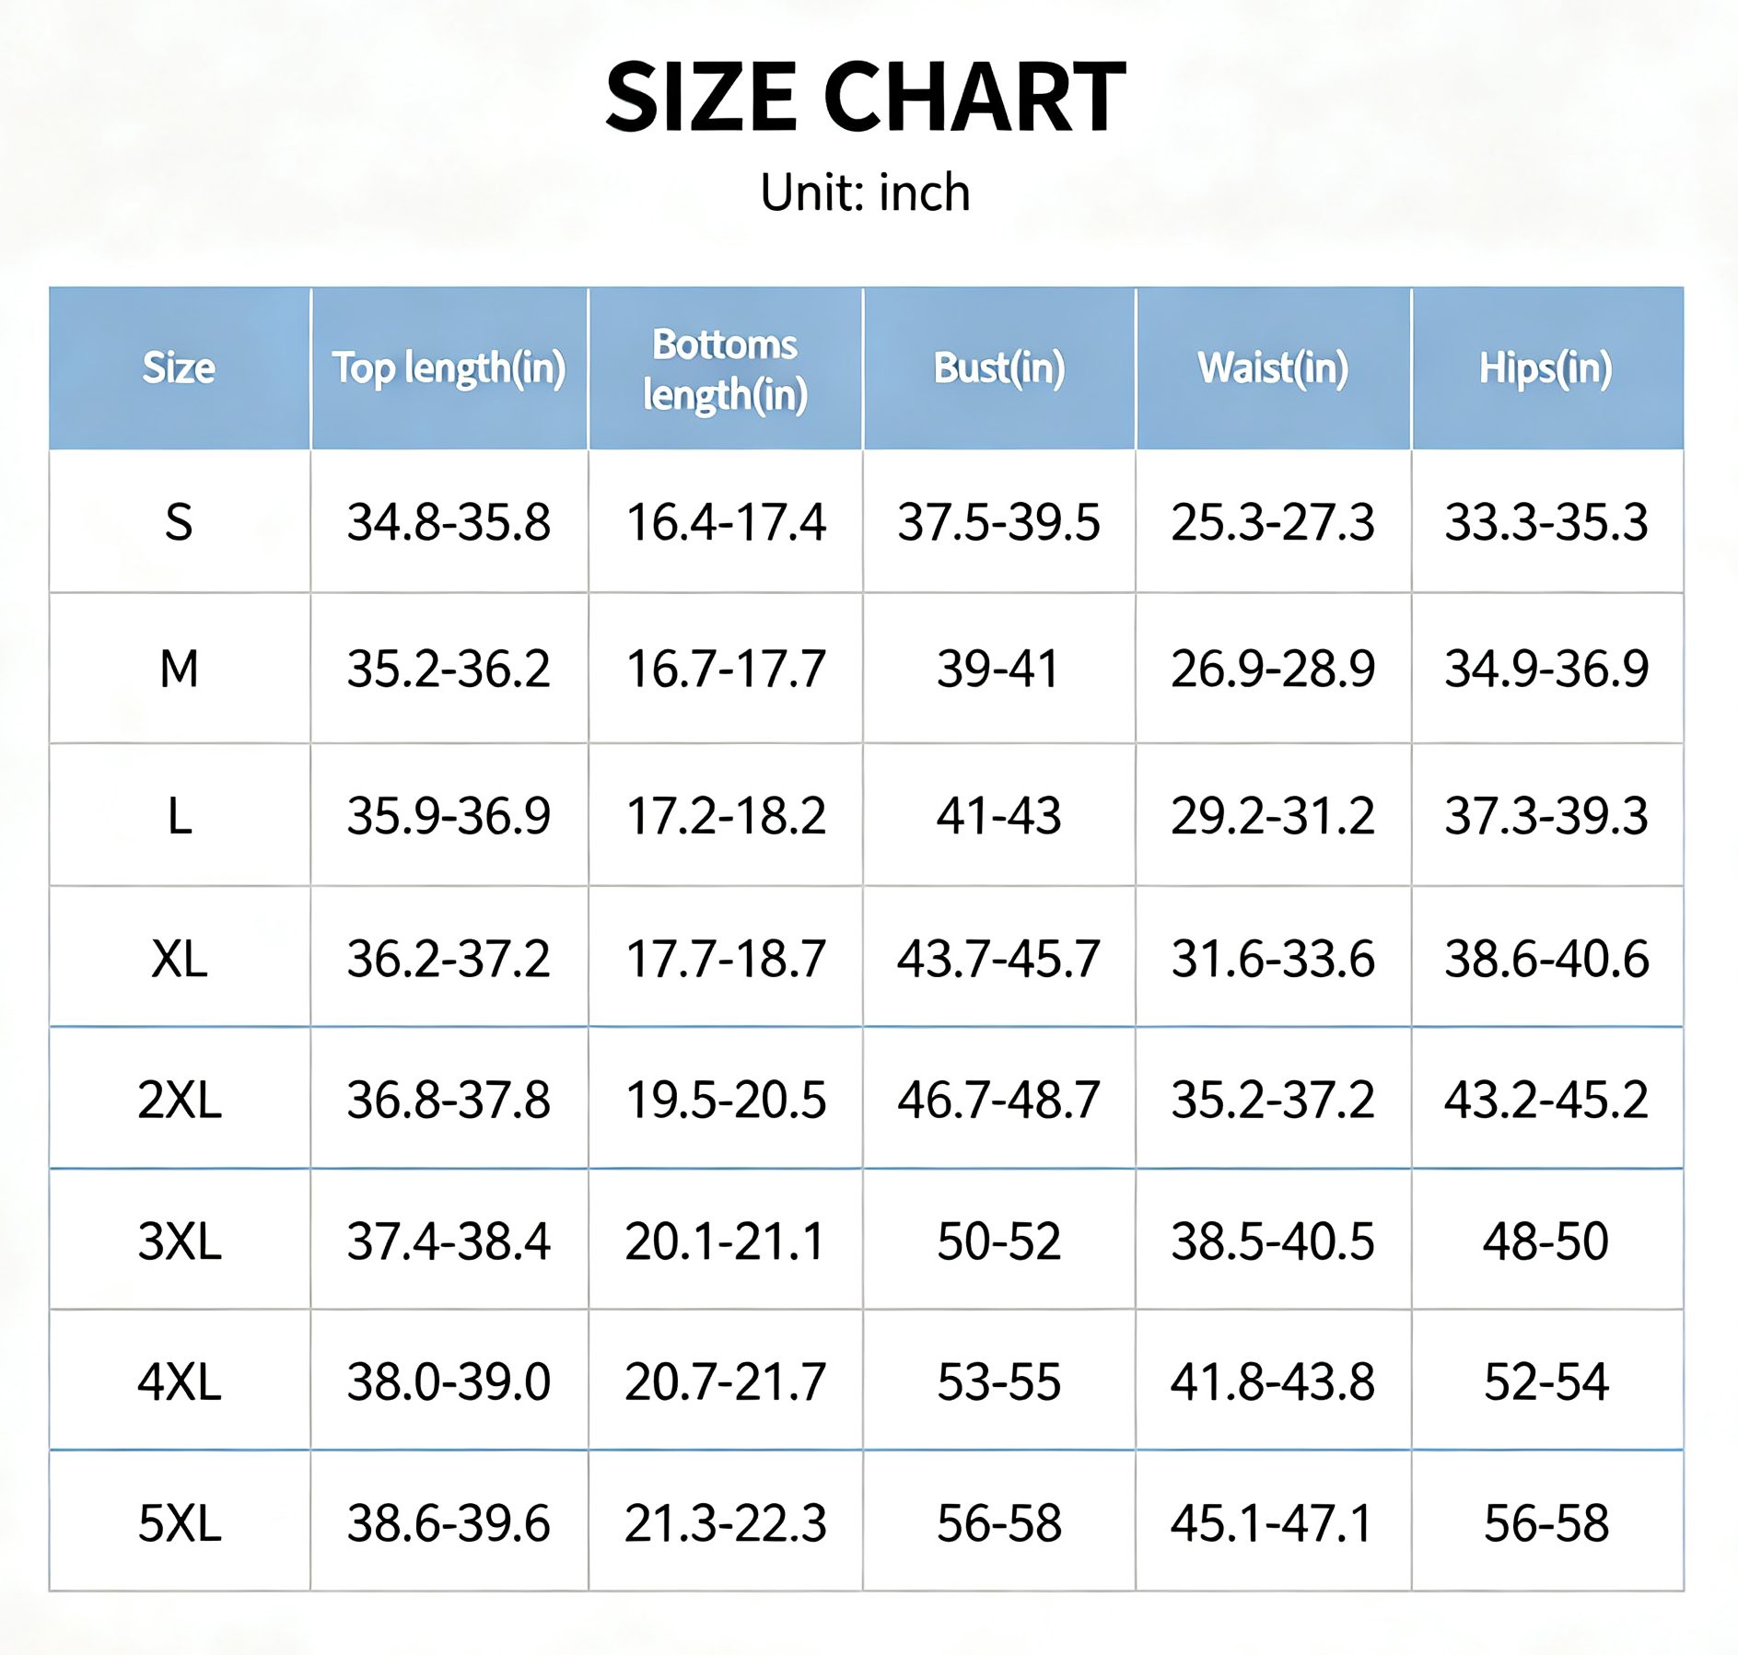Click the 19.5-20.5 bottoms length cell
1738x1655 pixels.
click(x=726, y=1100)
